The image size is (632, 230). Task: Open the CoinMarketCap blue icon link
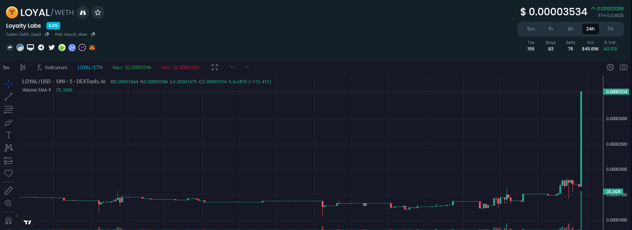click(x=72, y=47)
